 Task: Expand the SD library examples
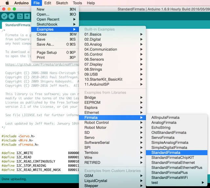[113, 133]
